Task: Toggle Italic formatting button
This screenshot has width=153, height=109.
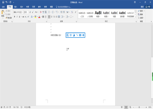Action: 17,17
